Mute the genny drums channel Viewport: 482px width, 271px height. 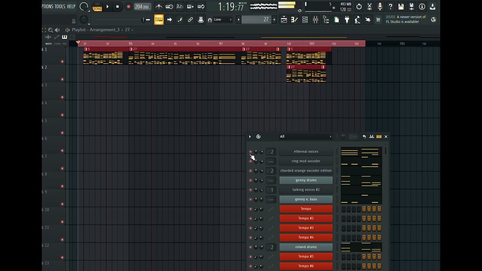[x=250, y=180]
